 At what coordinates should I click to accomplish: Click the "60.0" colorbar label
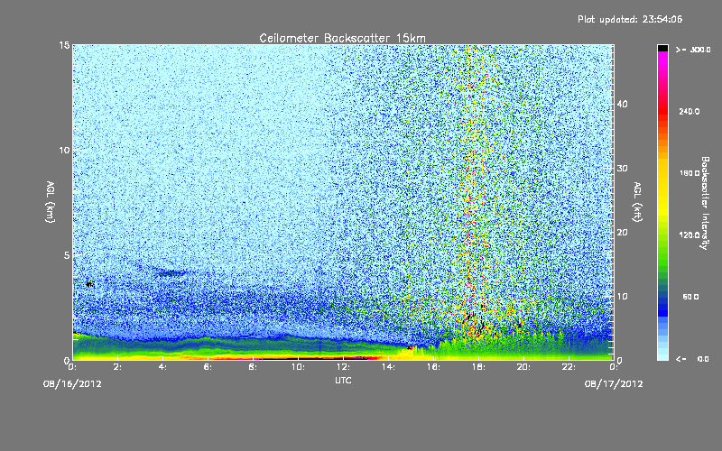(690, 297)
